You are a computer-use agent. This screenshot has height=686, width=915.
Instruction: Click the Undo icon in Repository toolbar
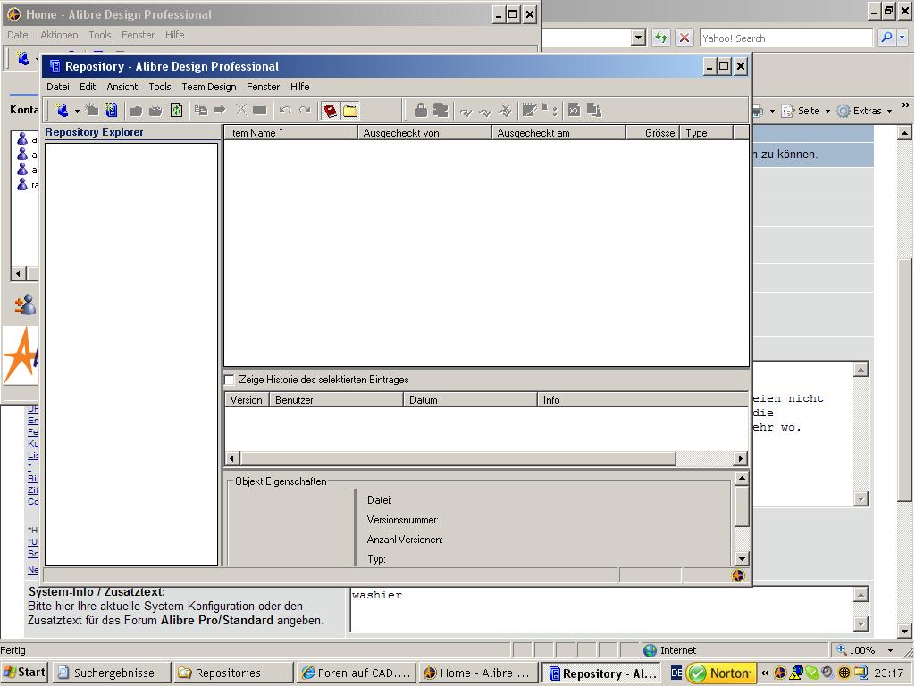285,110
